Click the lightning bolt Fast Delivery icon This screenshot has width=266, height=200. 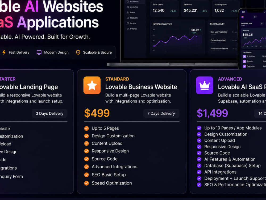coord(4,52)
